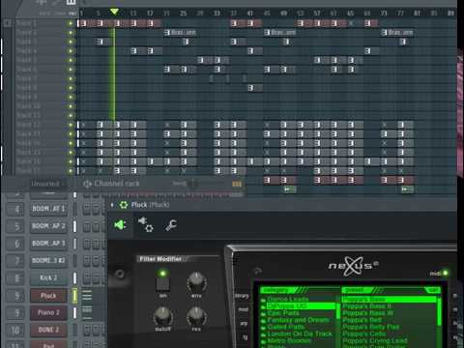Click the Track 1 label in playlist
This screenshot has height=348, width=464.
(26, 23)
